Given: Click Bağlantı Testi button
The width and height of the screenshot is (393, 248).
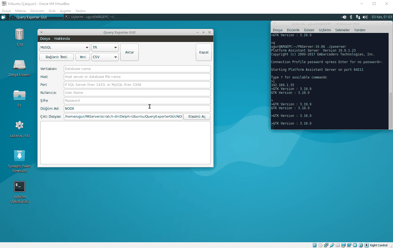Looking at the screenshot, I should coord(56,57).
